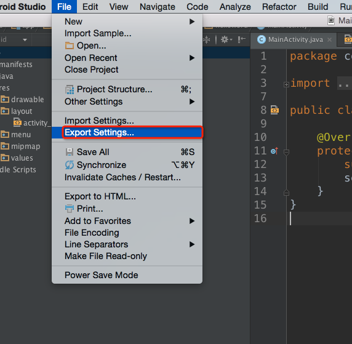Viewport: 352px width, 344px height.
Task: Select Export Settings... menu item
Action: click(x=127, y=132)
